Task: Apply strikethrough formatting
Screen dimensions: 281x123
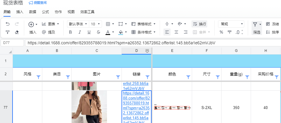Action: [x=98, y=32]
